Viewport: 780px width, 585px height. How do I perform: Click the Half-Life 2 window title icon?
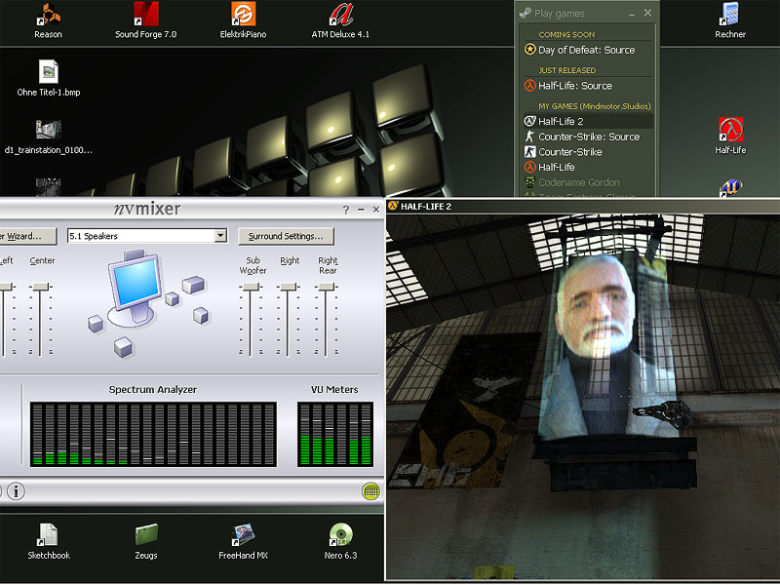pyautogui.click(x=393, y=206)
